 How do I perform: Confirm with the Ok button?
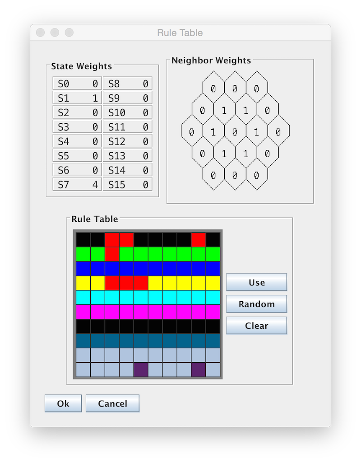tap(63, 403)
